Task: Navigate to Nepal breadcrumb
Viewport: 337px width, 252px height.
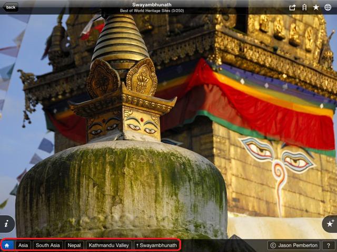Action: 74,245
